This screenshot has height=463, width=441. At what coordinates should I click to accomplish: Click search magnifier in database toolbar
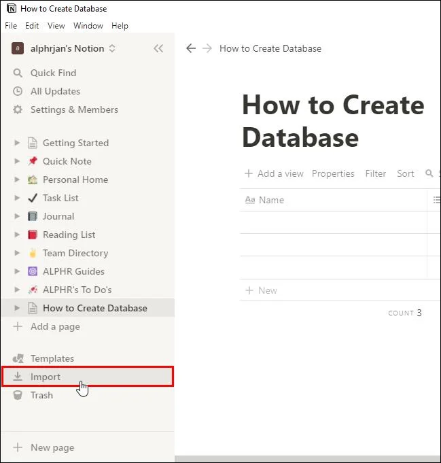point(429,173)
